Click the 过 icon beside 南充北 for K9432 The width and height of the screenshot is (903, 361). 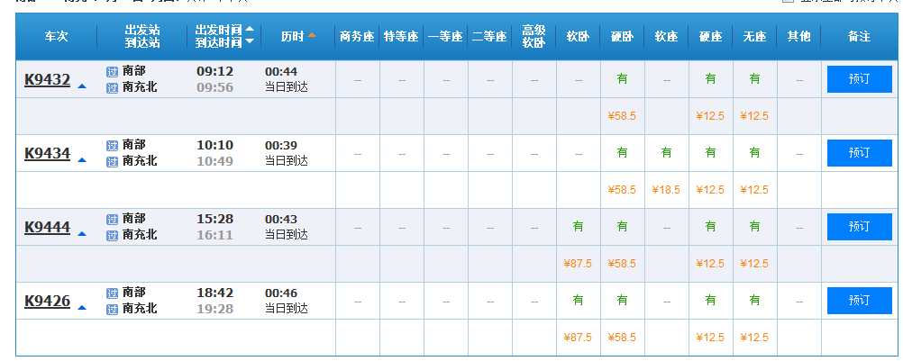click(112, 87)
